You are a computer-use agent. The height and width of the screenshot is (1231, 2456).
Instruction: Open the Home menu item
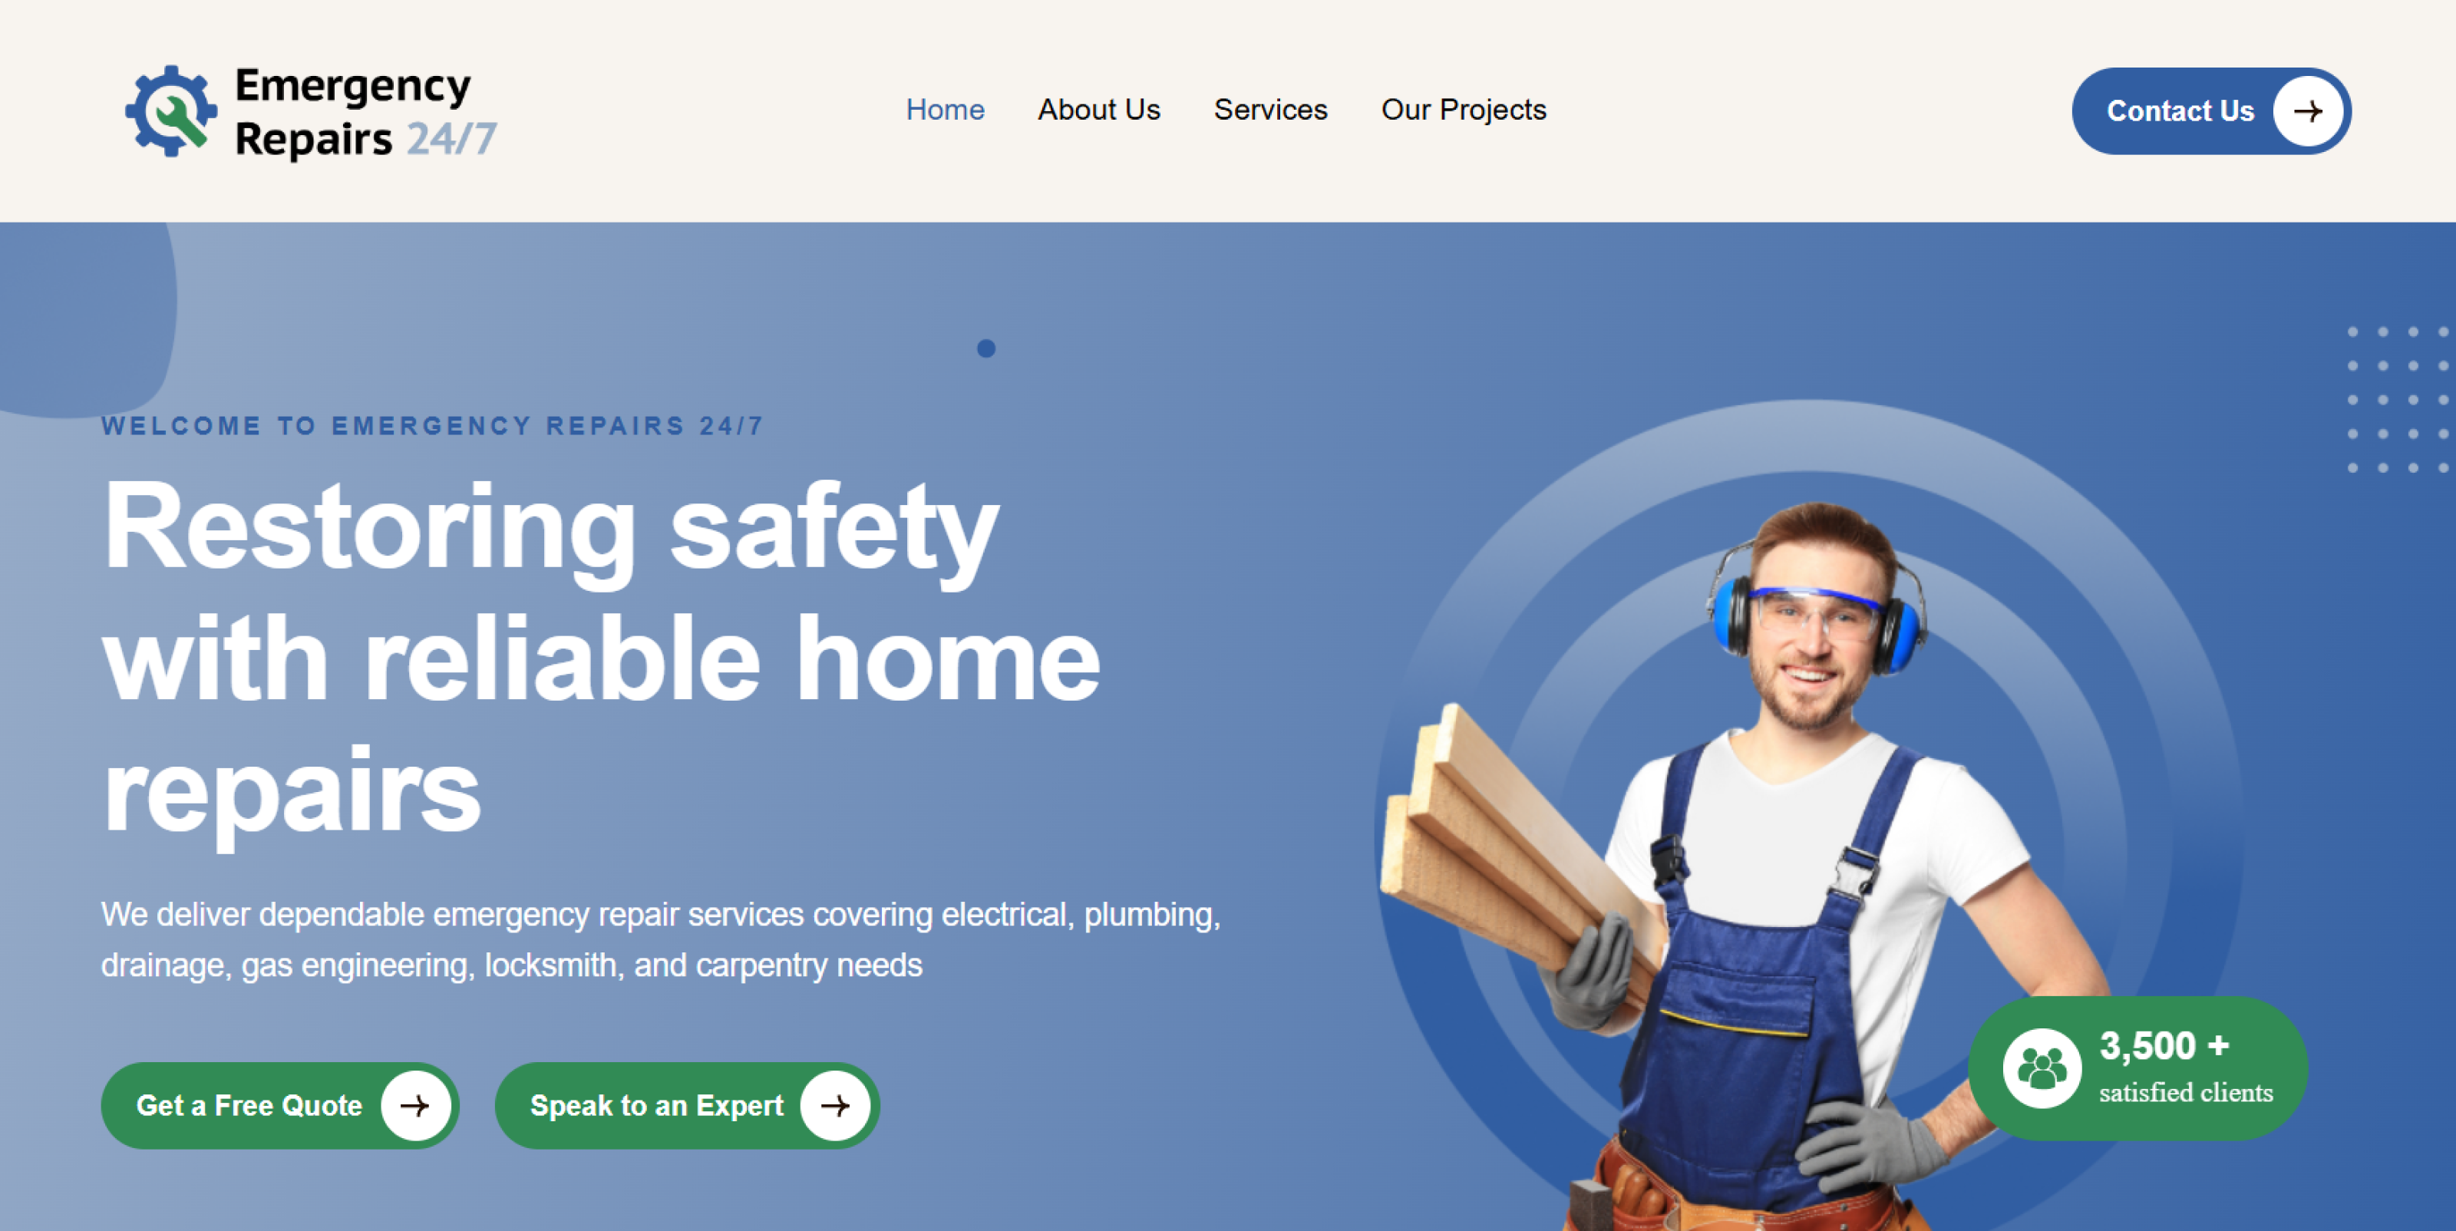point(945,110)
